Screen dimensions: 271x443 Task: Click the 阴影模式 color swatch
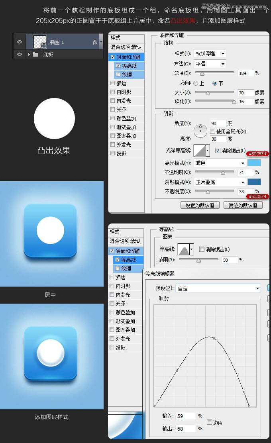254,182
